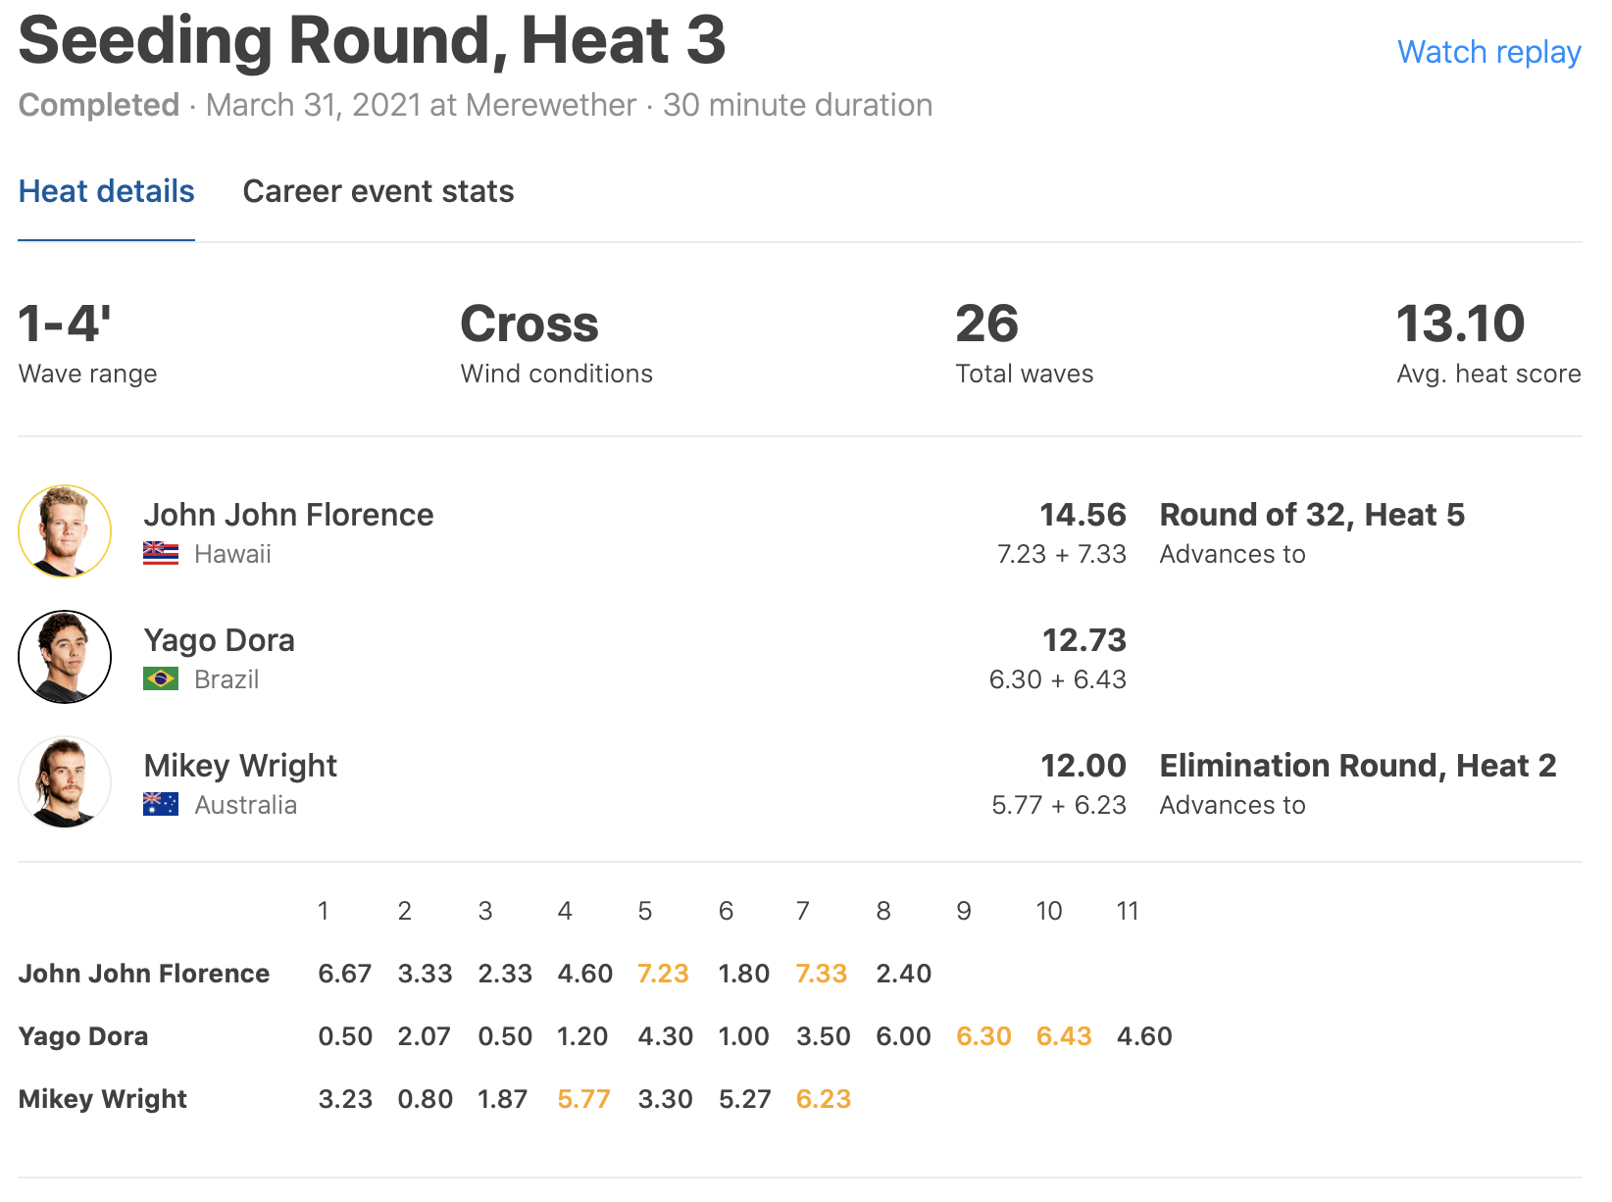Click Yago Dora row label in wave table
Image resolution: width=1612 pixels, height=1202 pixels.
pos(83,1036)
